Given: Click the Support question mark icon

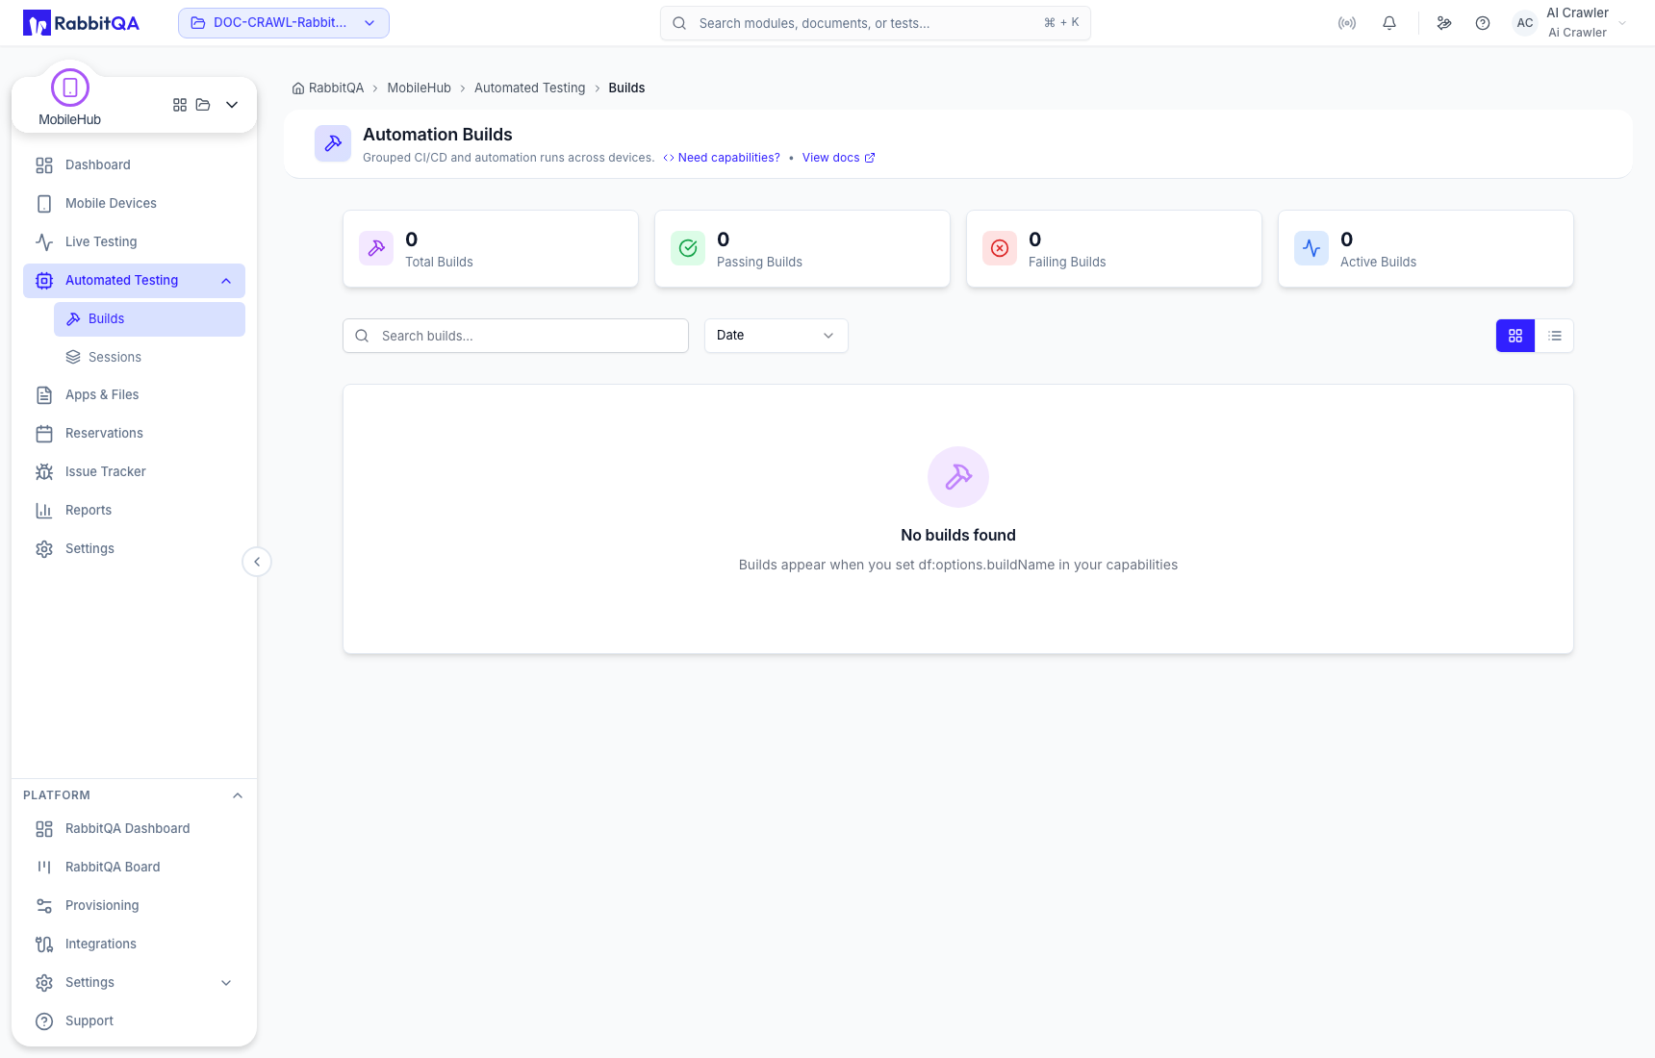Looking at the screenshot, I should click(x=44, y=1021).
